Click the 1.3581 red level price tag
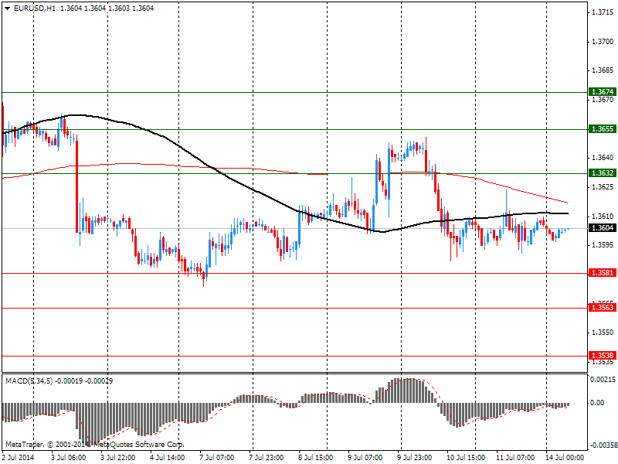 (603, 273)
